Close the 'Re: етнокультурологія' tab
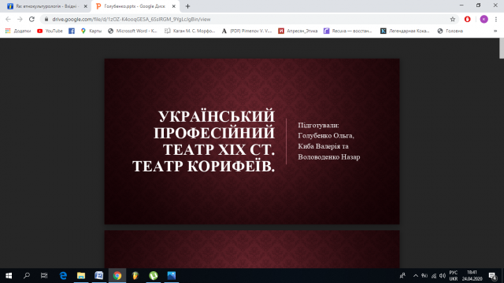Screen dimensions: 504x283 coord(86,6)
